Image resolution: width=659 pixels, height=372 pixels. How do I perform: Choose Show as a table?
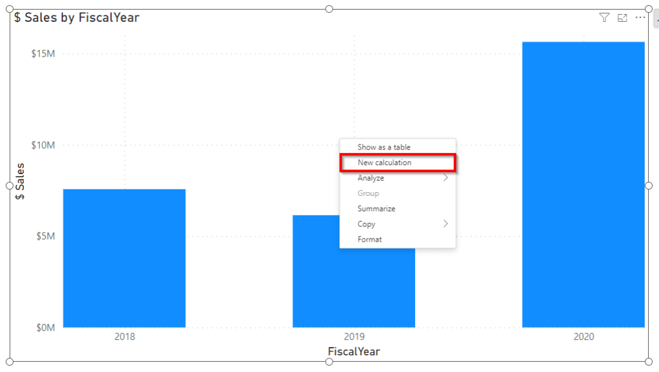385,147
